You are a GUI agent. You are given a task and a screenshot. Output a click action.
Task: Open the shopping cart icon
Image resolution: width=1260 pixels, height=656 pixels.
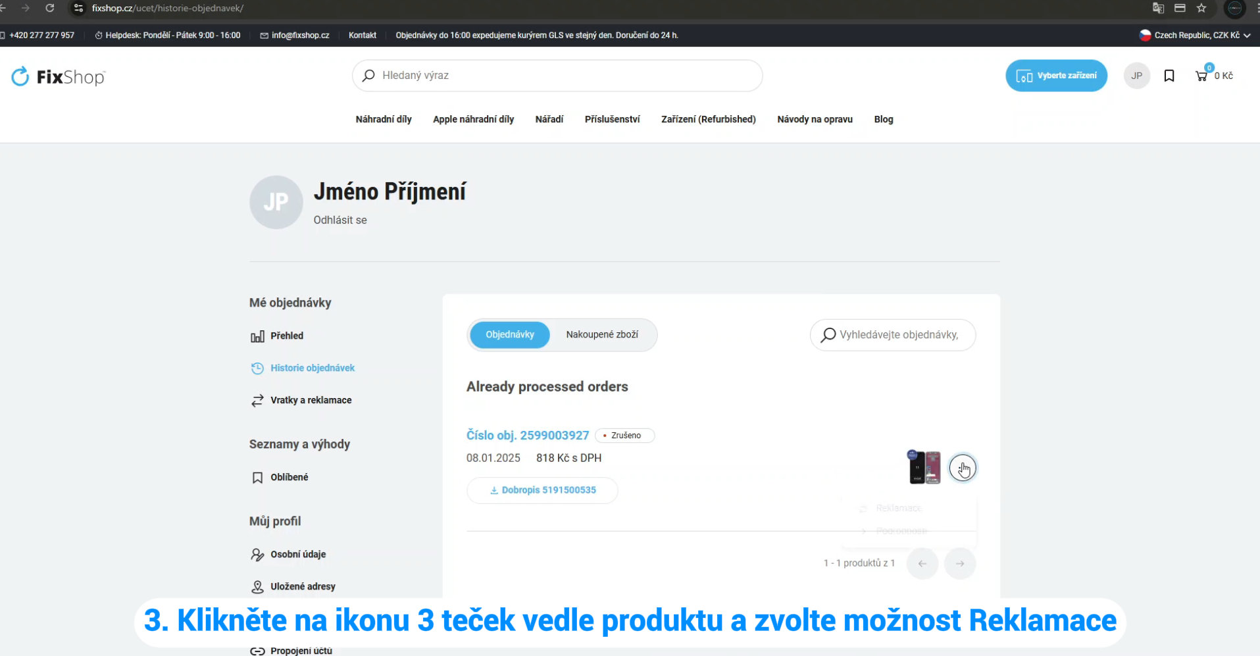click(x=1201, y=76)
